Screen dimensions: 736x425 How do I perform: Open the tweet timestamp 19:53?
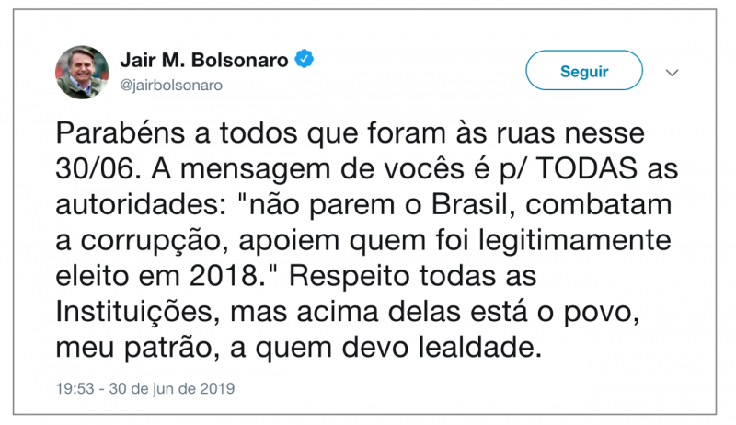click(x=73, y=389)
